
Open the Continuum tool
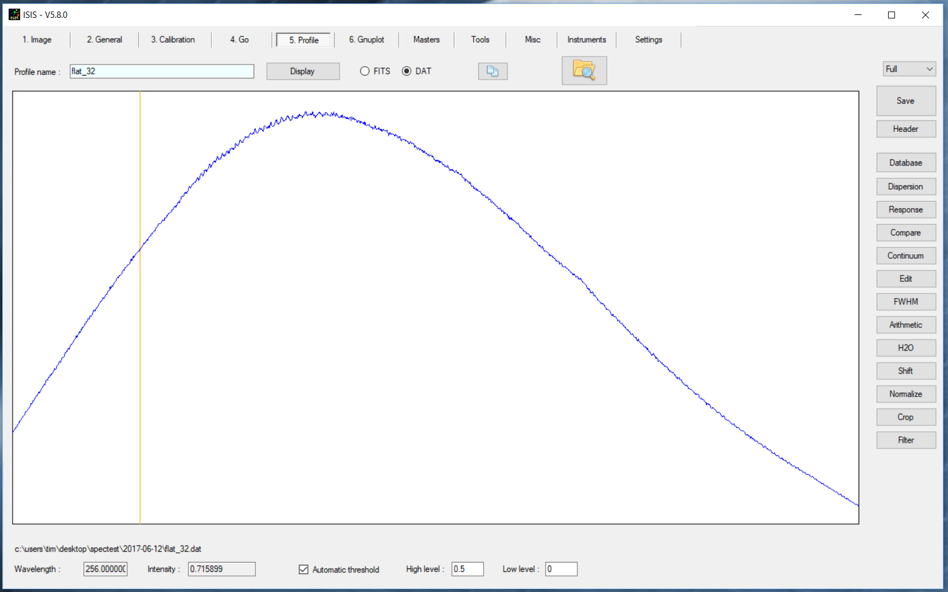(905, 256)
